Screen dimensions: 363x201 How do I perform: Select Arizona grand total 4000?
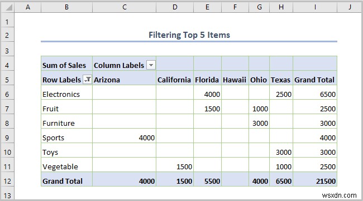click(x=125, y=179)
